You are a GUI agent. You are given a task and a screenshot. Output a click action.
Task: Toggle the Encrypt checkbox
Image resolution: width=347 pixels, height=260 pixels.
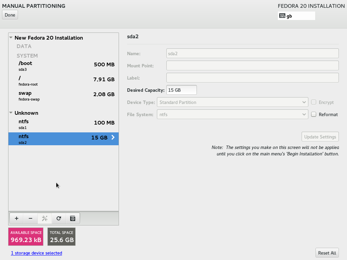(313, 102)
